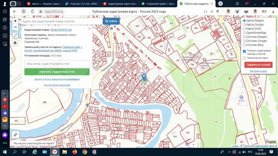Viewport: 278px width, 156px height.
Task: Launch Firefox from taskbar
Action: (x=75, y=152)
